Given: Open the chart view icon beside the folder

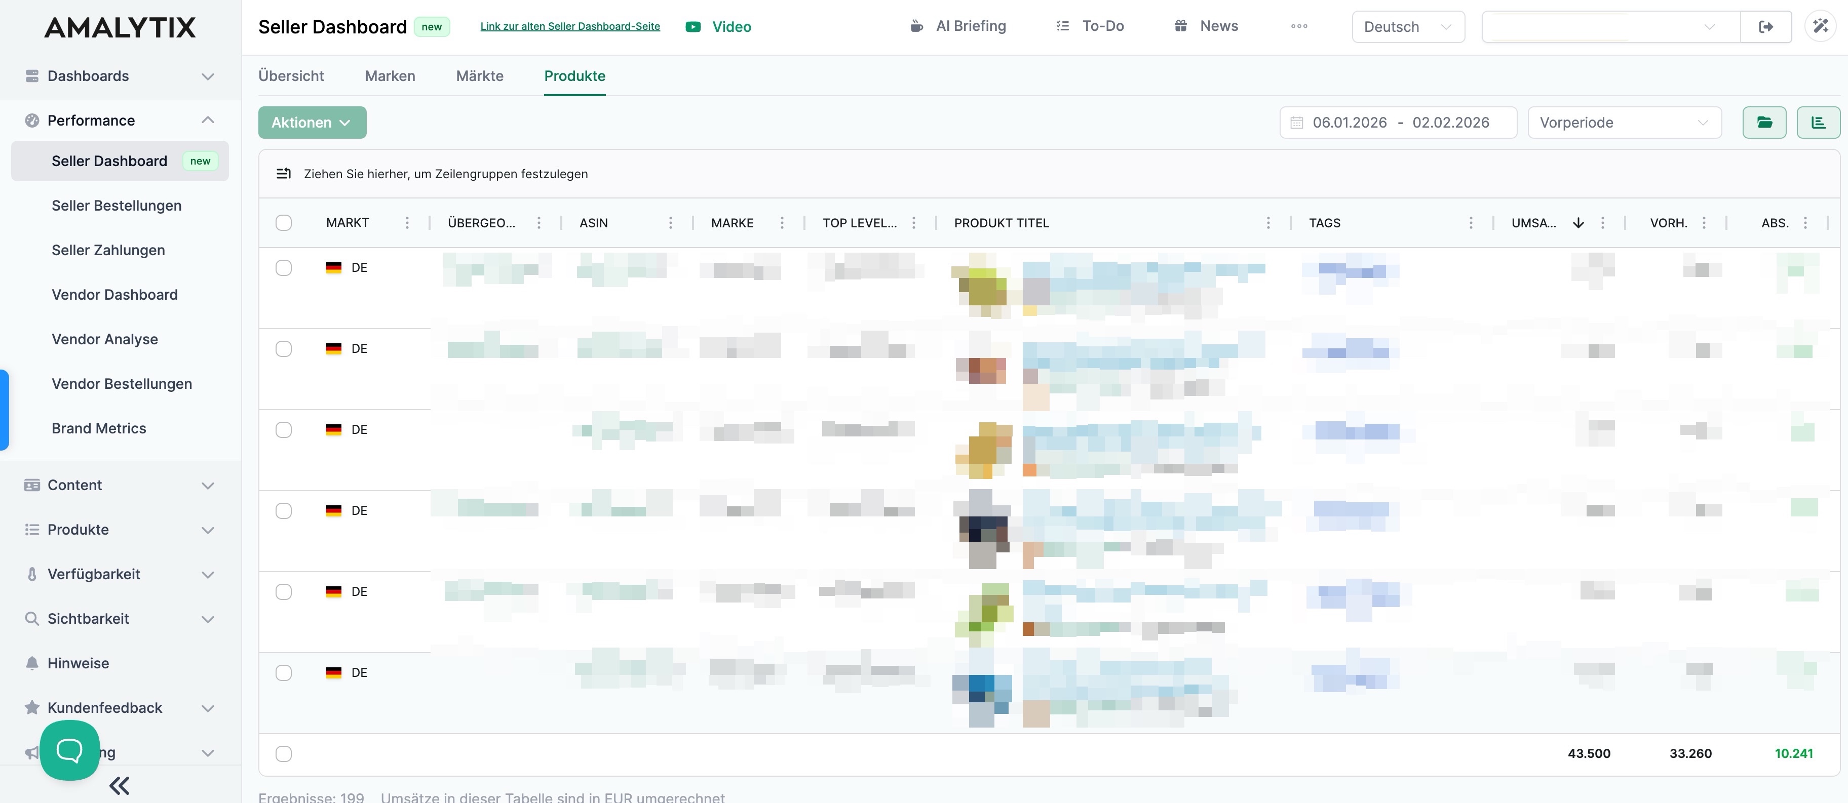Looking at the screenshot, I should (x=1819, y=122).
